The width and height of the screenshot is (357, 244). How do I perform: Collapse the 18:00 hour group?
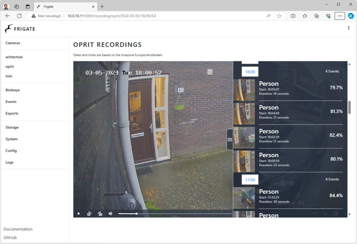click(250, 72)
